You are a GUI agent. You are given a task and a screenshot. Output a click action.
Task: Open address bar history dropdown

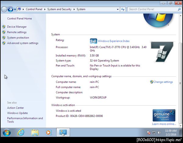118,9
